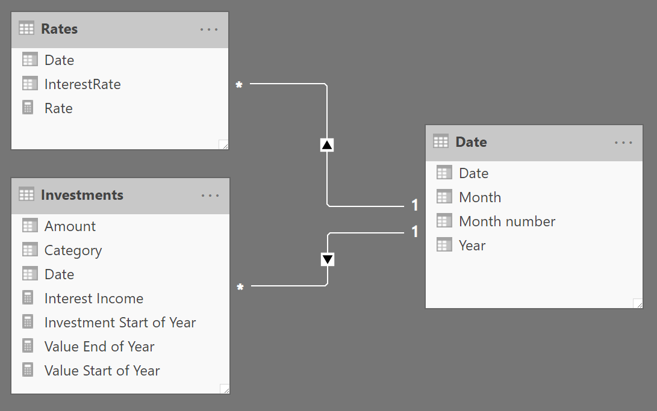Viewport: 657px width, 411px height.
Task: Select the Month number field in Date table
Action: 534,221
